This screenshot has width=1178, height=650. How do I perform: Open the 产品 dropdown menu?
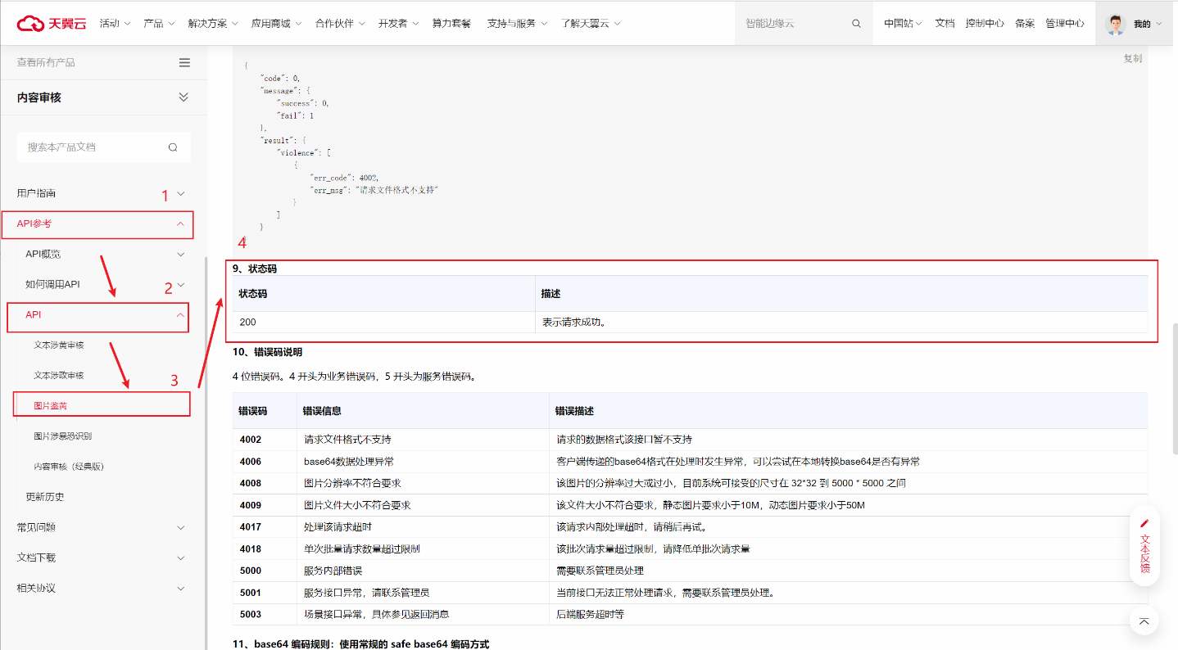pyautogui.click(x=158, y=24)
